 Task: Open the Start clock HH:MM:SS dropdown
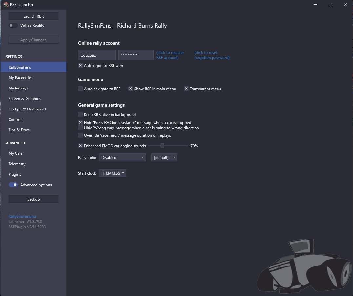(x=112, y=173)
